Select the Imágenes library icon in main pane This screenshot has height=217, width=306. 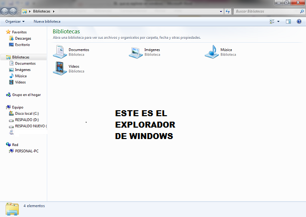point(136,53)
